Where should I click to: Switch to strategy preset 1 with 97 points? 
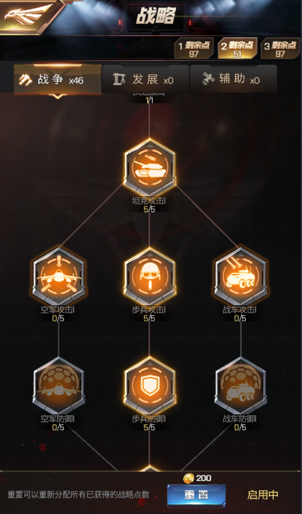pyautogui.click(x=194, y=49)
